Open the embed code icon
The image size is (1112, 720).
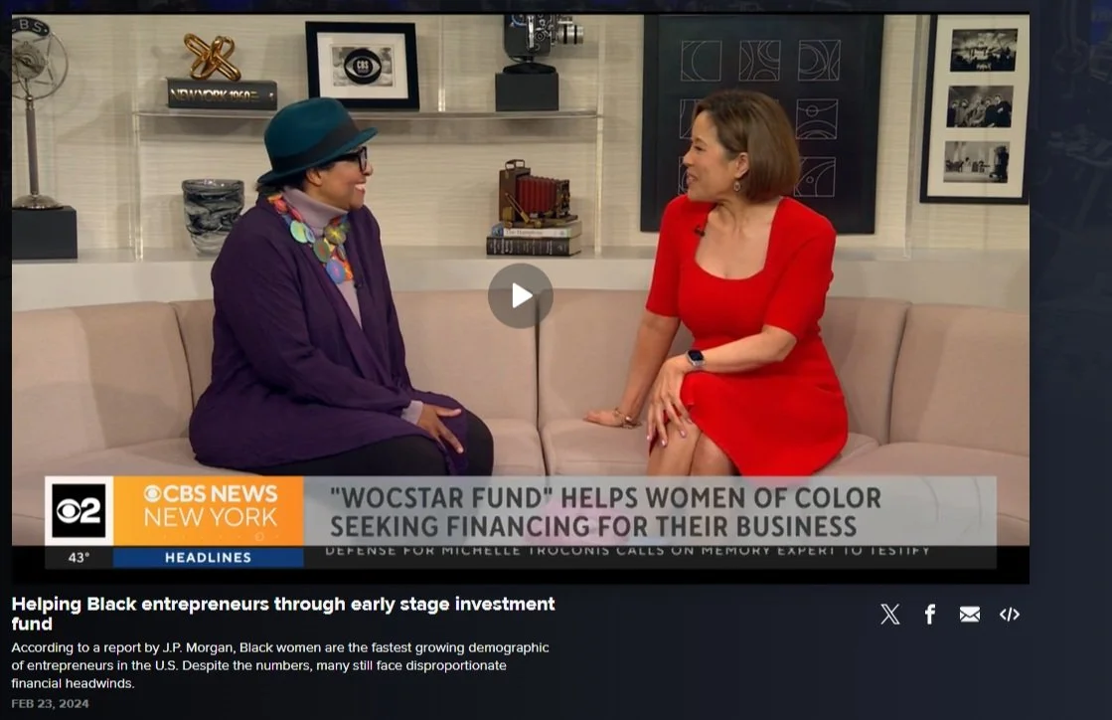click(1010, 615)
